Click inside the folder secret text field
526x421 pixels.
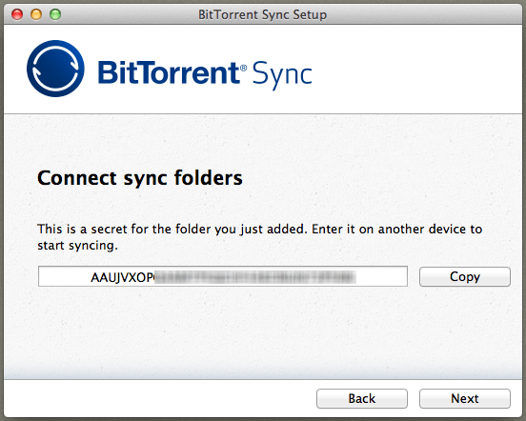pyautogui.click(x=223, y=276)
